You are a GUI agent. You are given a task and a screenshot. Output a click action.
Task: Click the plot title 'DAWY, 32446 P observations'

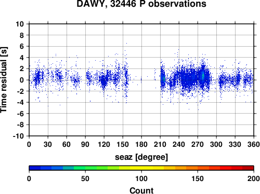(141, 4)
